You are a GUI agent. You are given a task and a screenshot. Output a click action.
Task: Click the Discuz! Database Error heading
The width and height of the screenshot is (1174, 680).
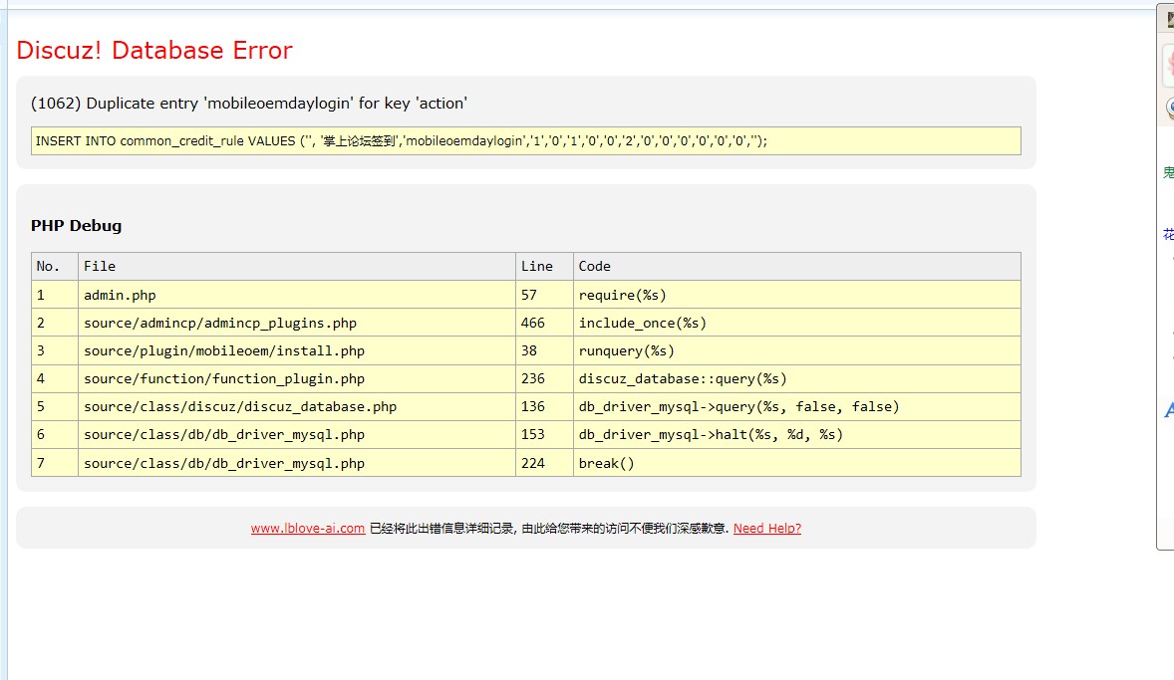click(x=154, y=50)
